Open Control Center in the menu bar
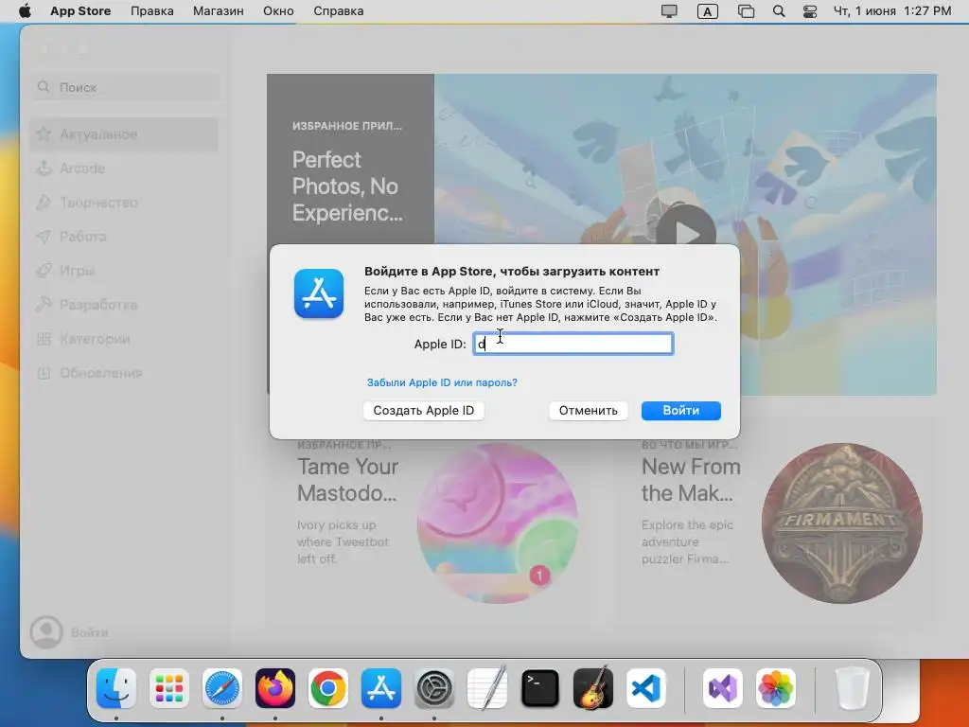The width and height of the screenshot is (969, 727). tap(810, 11)
